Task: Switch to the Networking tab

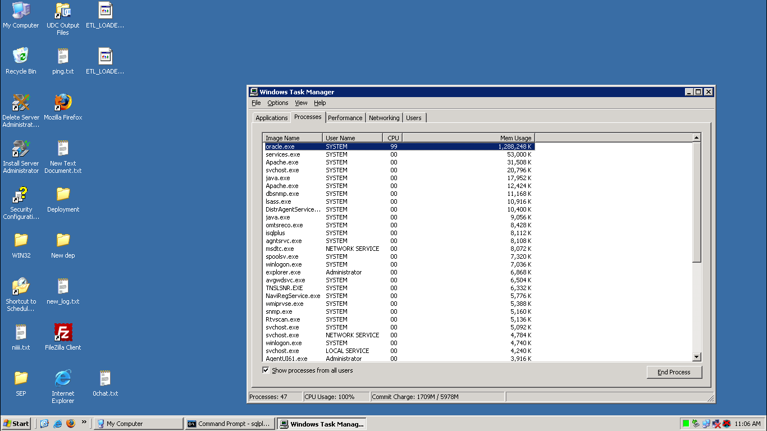Action: pyautogui.click(x=384, y=118)
